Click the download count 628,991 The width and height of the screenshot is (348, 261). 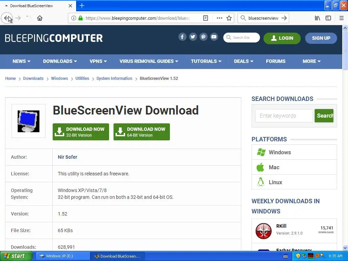(66, 247)
